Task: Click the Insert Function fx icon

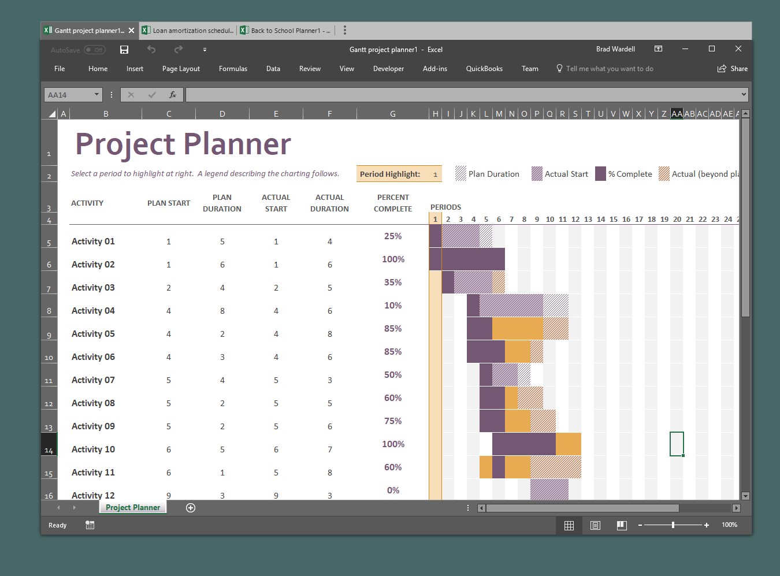Action: [172, 95]
